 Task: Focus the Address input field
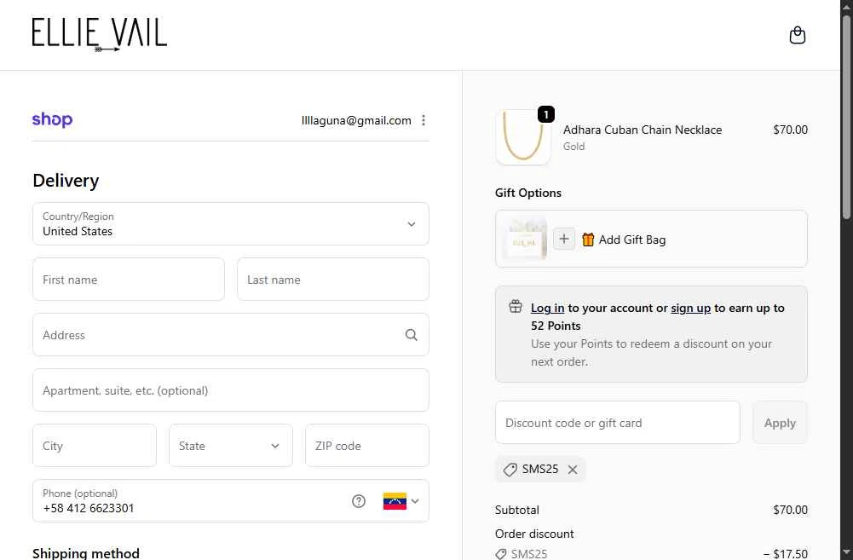click(231, 335)
